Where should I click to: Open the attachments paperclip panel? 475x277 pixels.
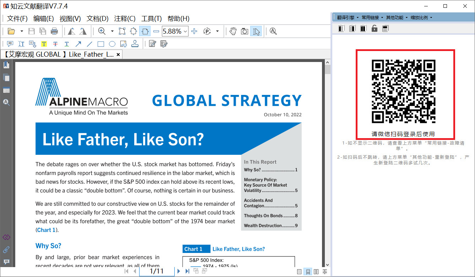[6, 250]
